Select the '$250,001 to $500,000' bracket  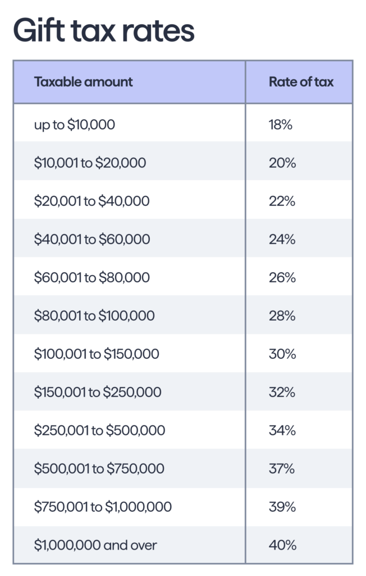tap(99, 430)
